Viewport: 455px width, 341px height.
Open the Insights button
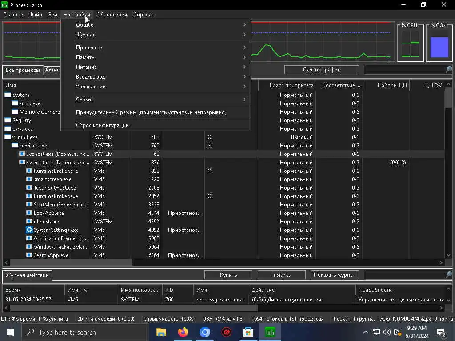pyautogui.click(x=281, y=275)
